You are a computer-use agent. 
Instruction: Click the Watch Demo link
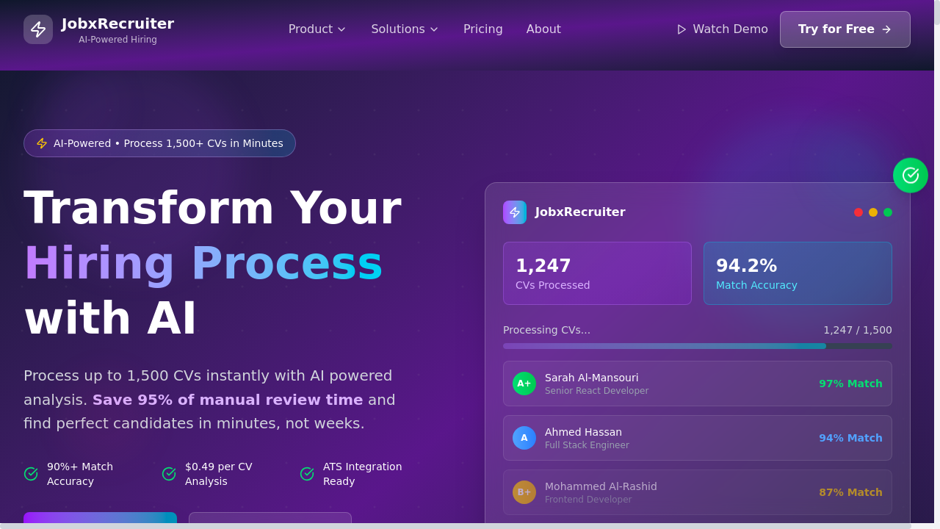pyautogui.click(x=729, y=29)
